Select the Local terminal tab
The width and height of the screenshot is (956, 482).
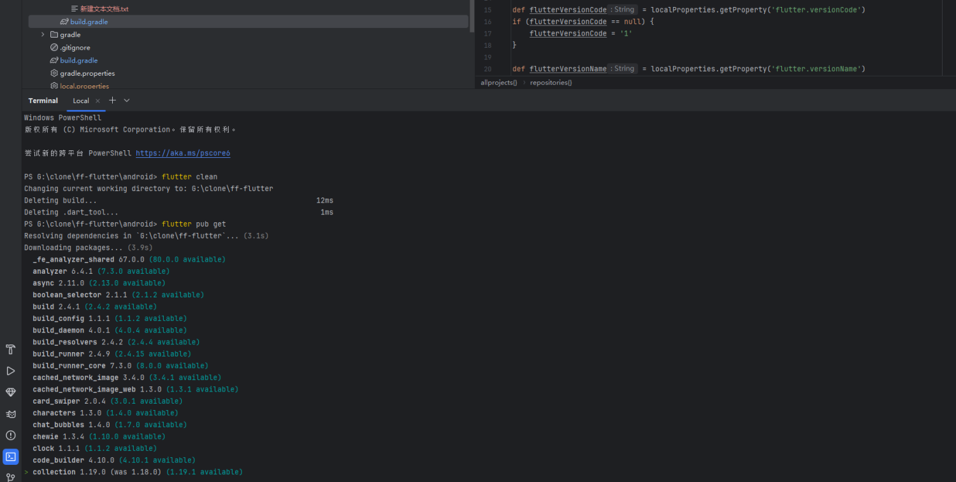pos(81,101)
